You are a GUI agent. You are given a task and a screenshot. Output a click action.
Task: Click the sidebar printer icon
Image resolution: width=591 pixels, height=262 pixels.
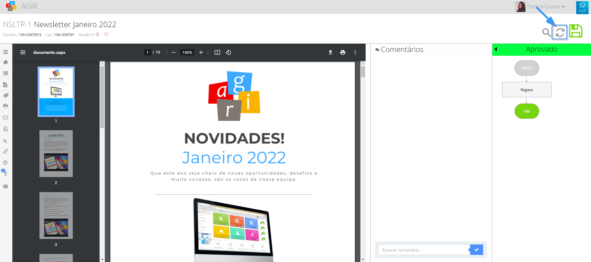pyautogui.click(x=6, y=106)
